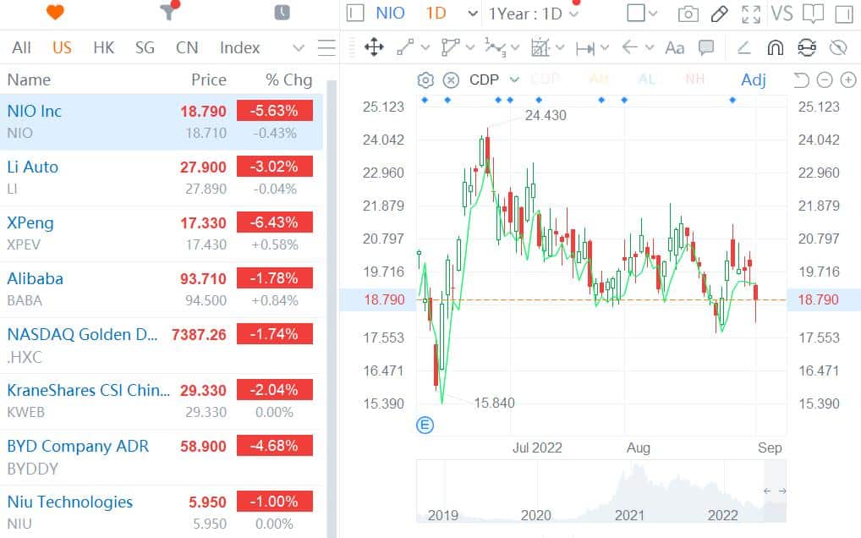861x538 pixels.
Task: Enable the magnet snap tool
Action: [776, 47]
